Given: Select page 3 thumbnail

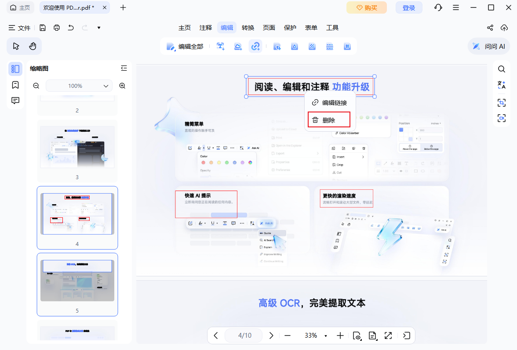Looking at the screenshot, I should [x=77, y=147].
